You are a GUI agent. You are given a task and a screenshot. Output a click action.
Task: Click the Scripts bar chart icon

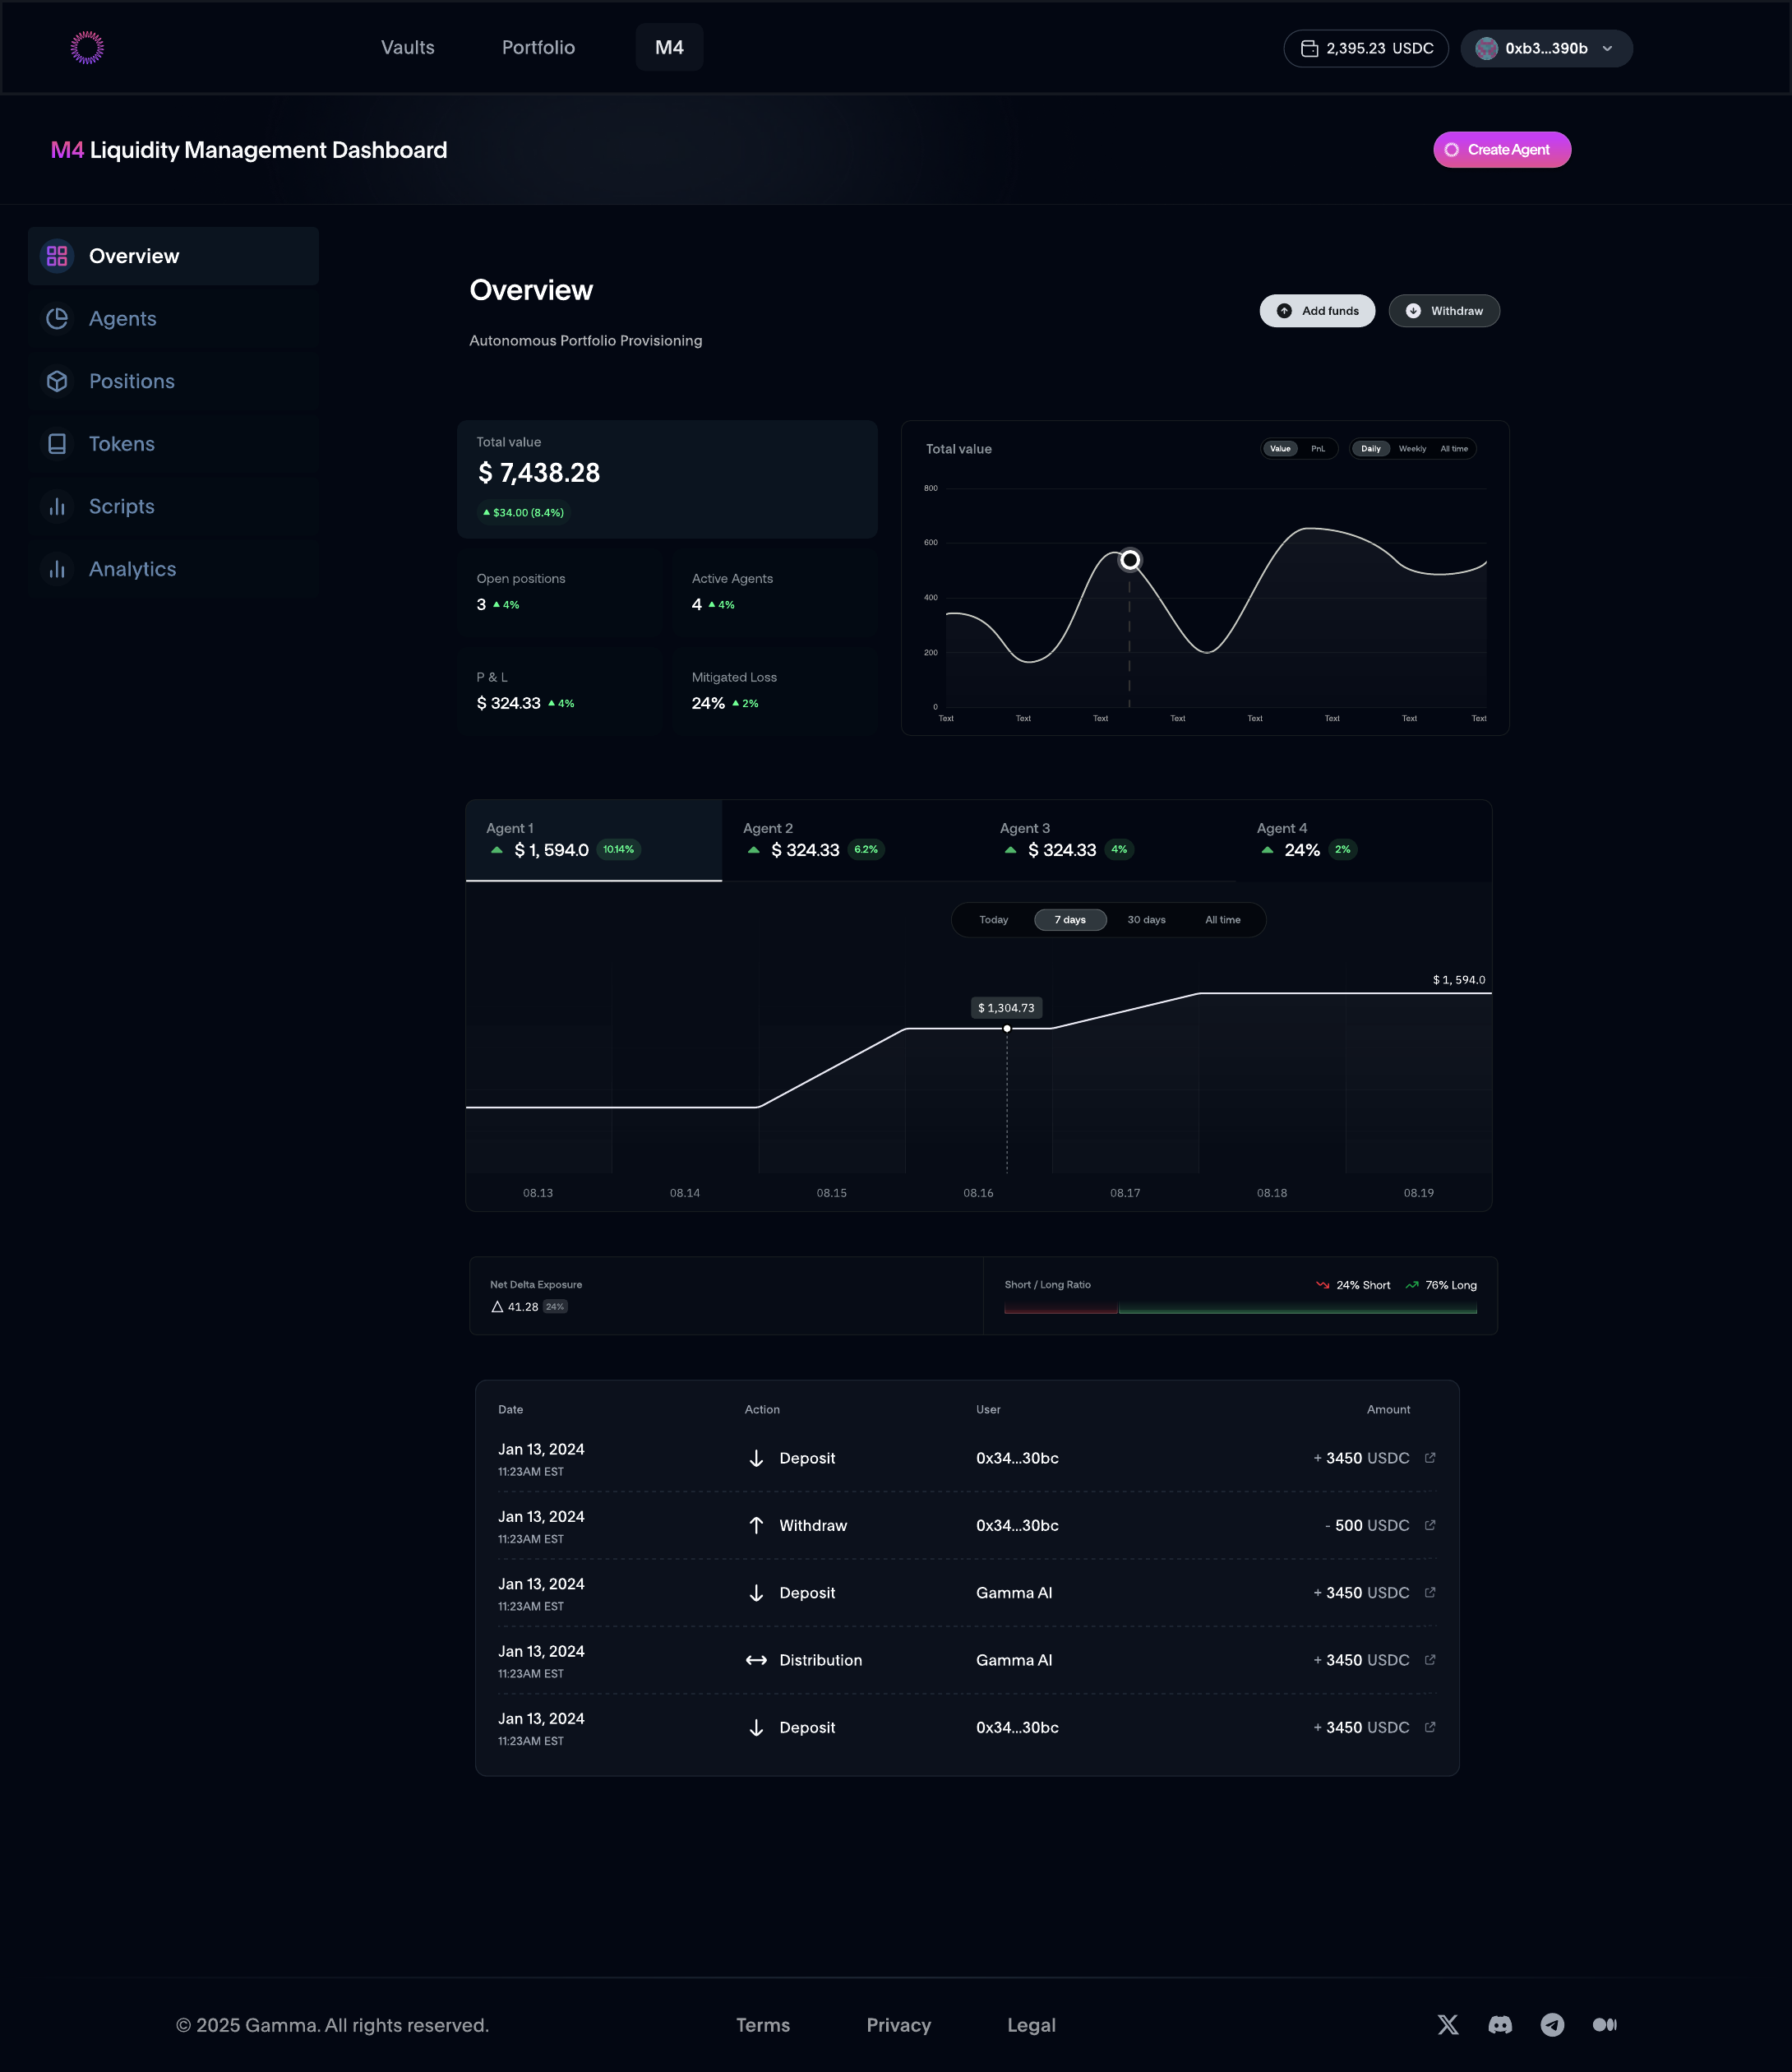coord(57,507)
